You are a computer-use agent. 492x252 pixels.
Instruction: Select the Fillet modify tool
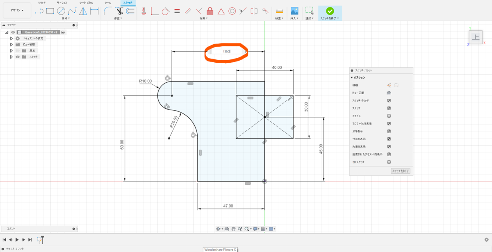[x=108, y=11]
